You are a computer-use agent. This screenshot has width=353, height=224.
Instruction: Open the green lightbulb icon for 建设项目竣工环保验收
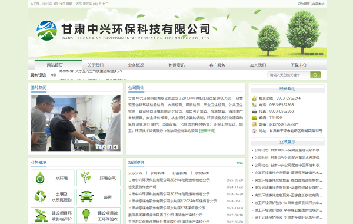(86, 215)
